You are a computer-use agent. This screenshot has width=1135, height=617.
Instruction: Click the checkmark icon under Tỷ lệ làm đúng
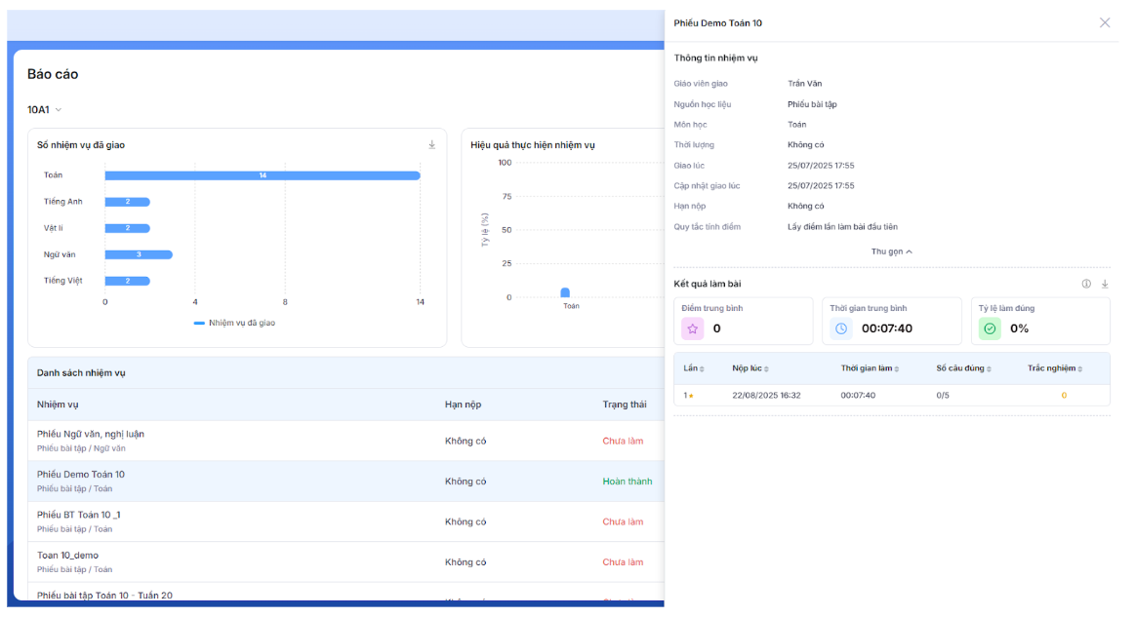pyautogui.click(x=990, y=328)
